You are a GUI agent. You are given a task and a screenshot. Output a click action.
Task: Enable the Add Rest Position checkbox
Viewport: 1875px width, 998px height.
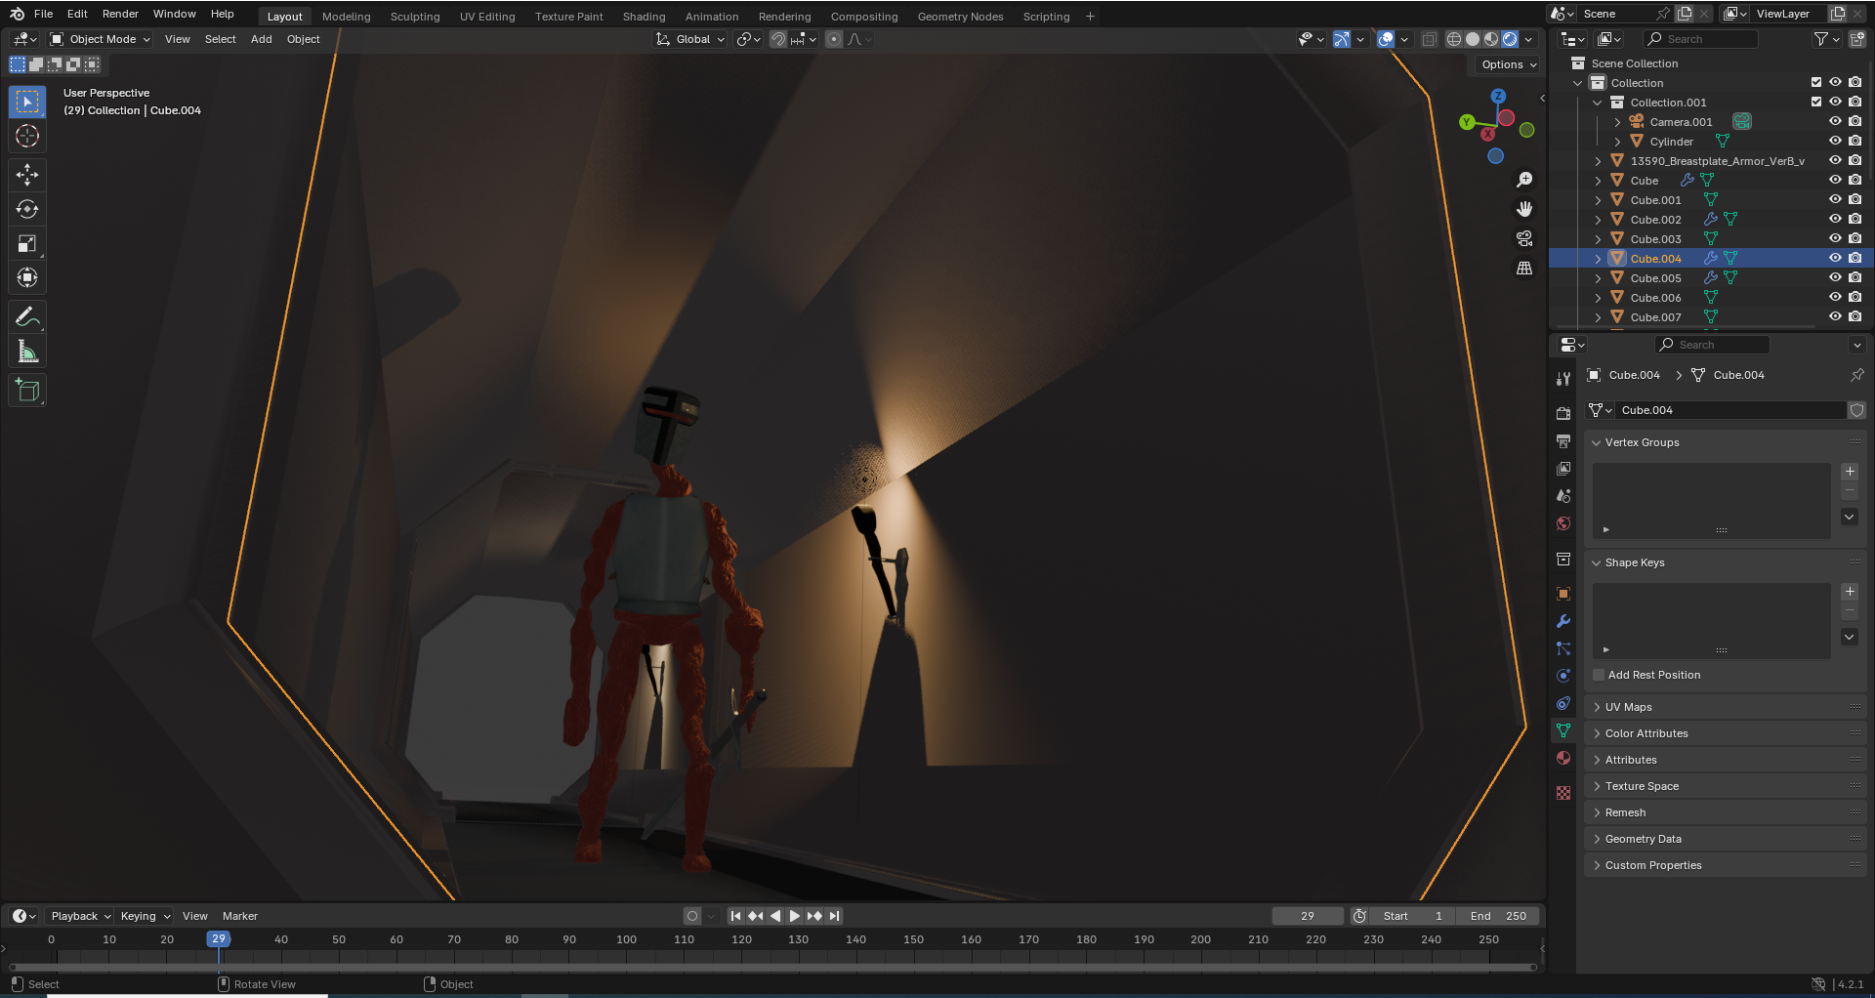click(x=1599, y=675)
